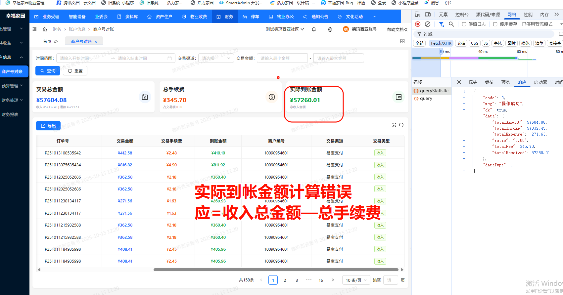Click the 导出 export button

click(x=48, y=126)
